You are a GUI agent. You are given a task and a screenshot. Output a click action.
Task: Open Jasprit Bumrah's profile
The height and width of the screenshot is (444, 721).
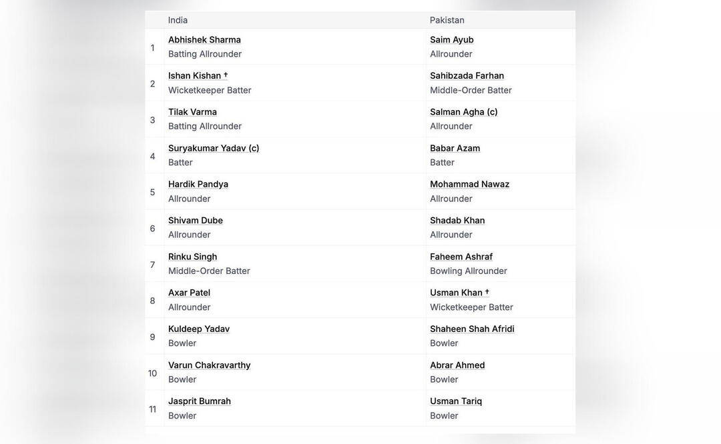[x=200, y=401]
